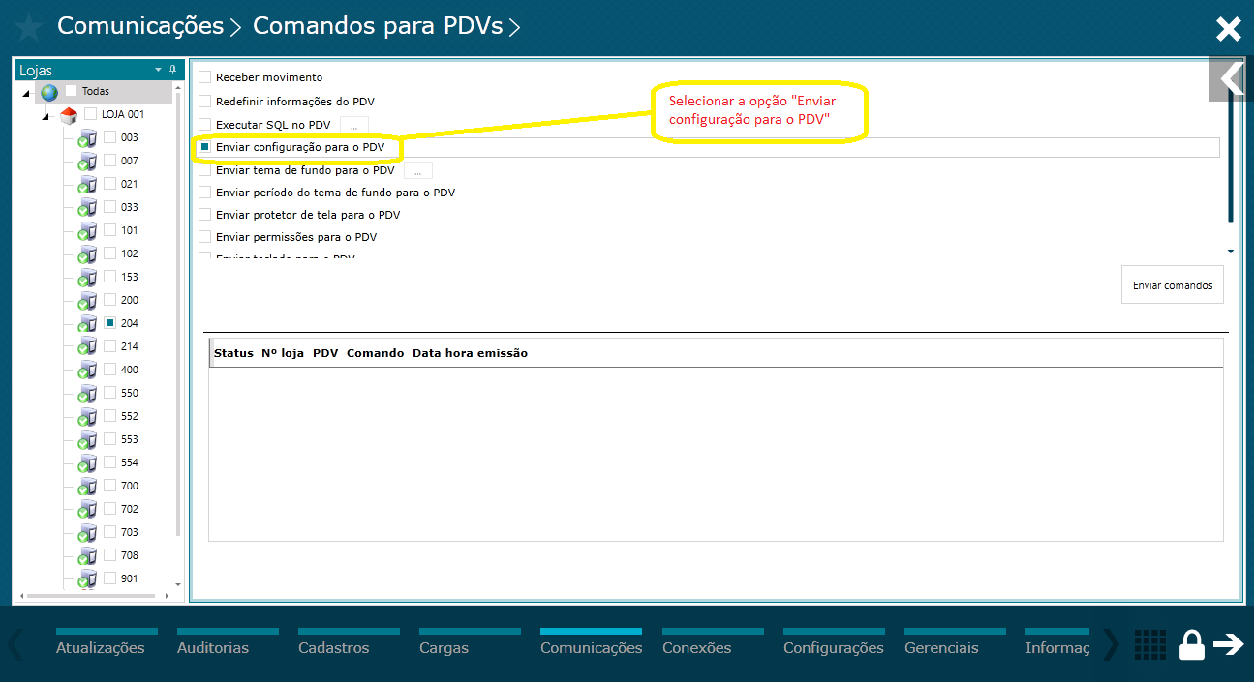Click the PDV icon for 553
Viewport: 1254px width, 682px height.
pyautogui.click(x=87, y=440)
